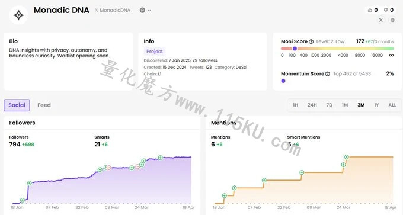Viewport: 403px width, 215px height.
Task: Open the MonadicDNA X handle link
Action: point(113,10)
